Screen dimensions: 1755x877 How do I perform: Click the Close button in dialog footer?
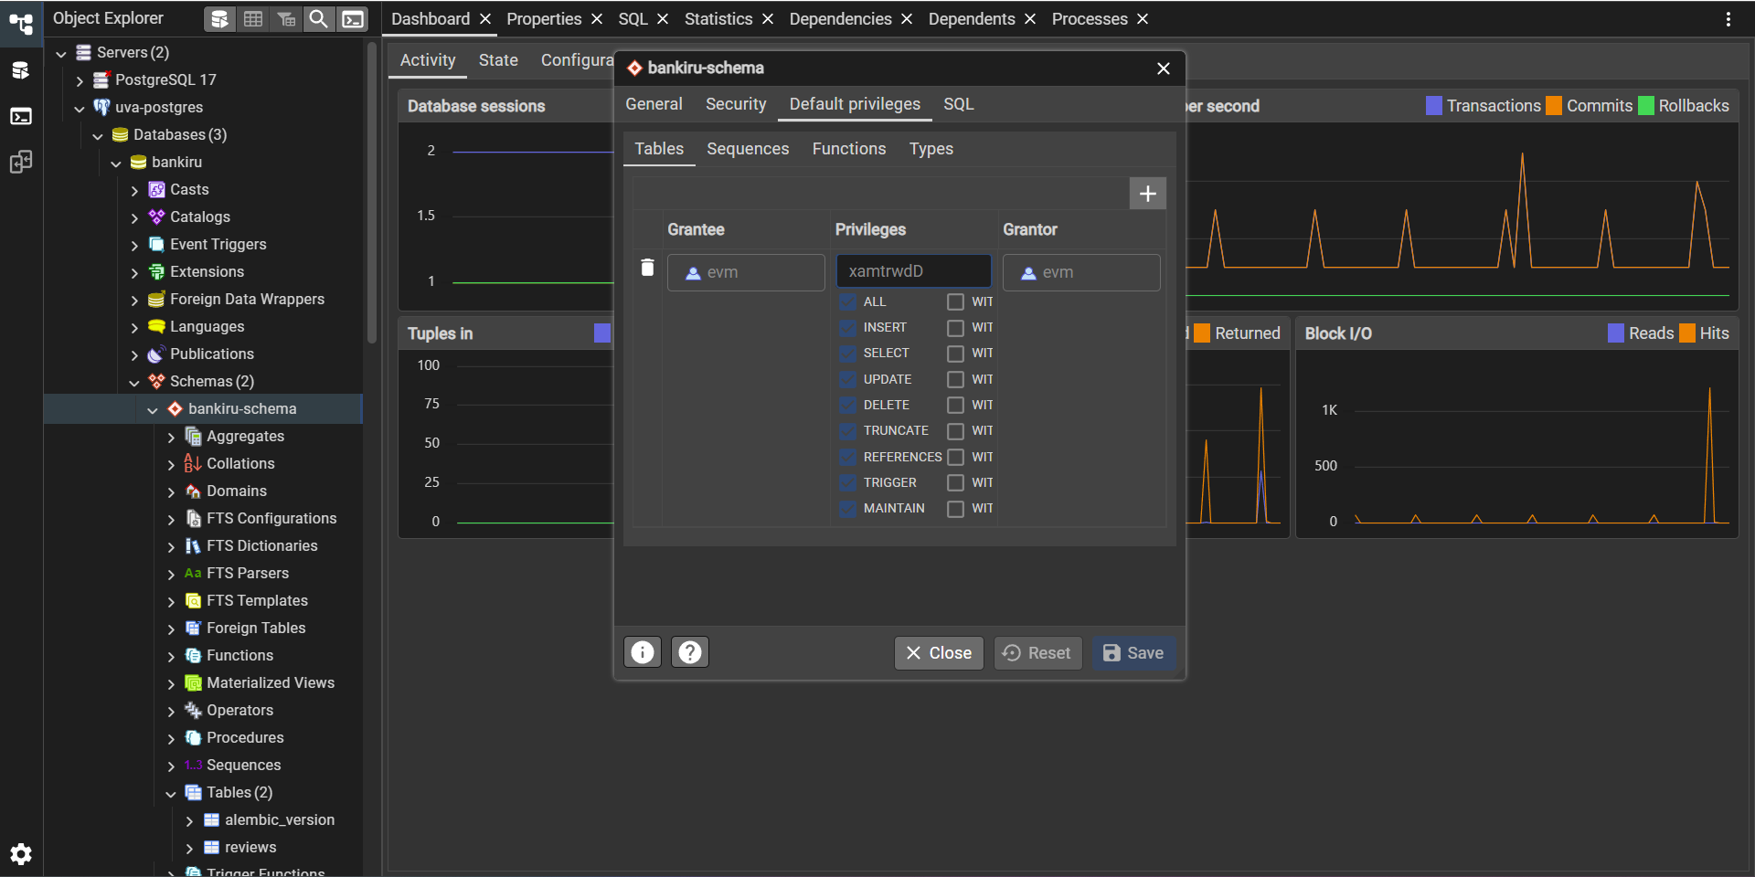[939, 653]
